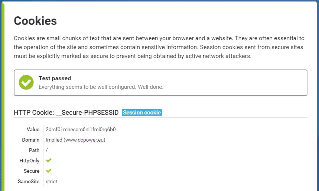Click the Test passed title
The width and height of the screenshot is (319, 191).
[55, 78]
